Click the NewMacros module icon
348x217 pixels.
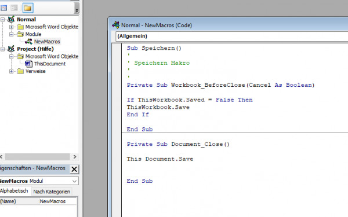pos(28,42)
